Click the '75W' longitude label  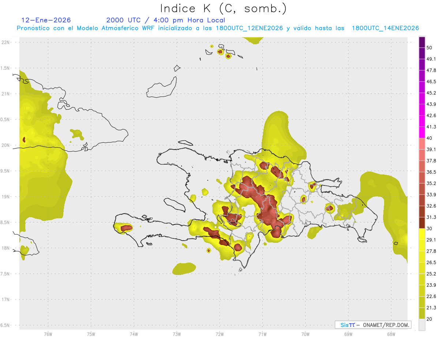coord(91,334)
